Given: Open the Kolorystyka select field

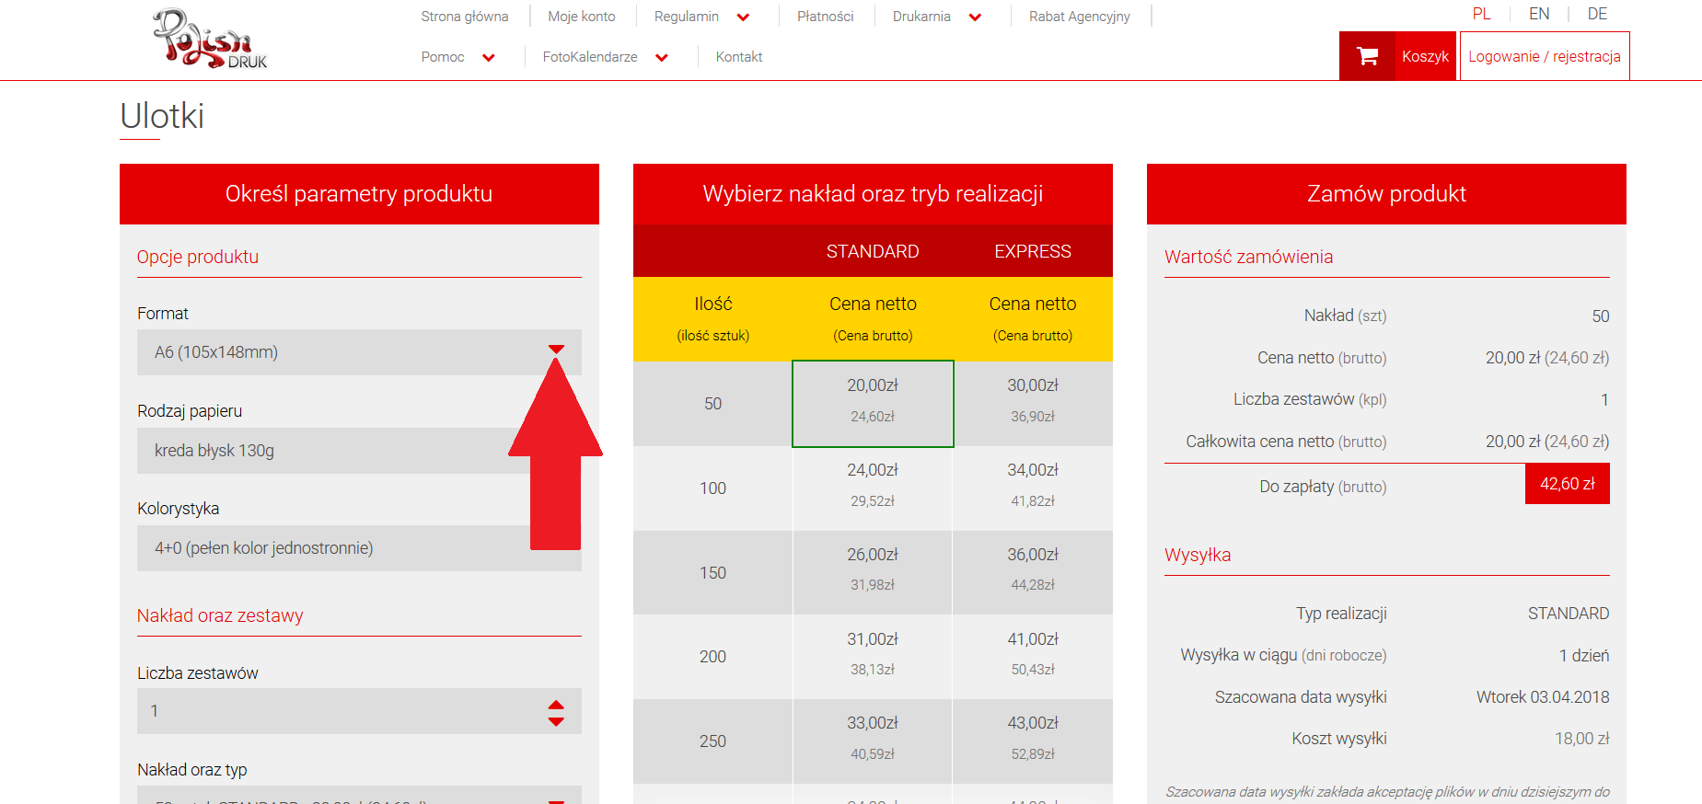Looking at the screenshot, I should click(331, 548).
